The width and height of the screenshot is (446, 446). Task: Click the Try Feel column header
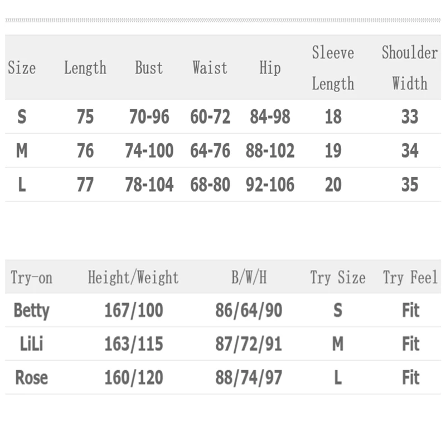[410, 277]
